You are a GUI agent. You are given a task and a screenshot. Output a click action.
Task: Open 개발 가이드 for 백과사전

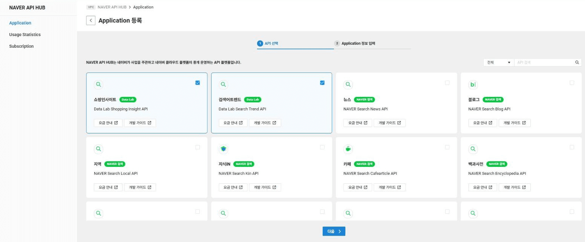[515, 187]
